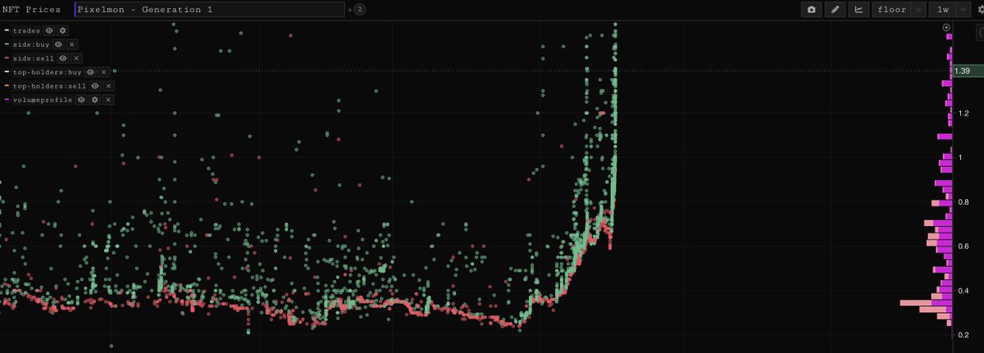984x353 pixels.
Task: Click the Pixelmon - Generation 1 search field
Action: click(x=209, y=10)
